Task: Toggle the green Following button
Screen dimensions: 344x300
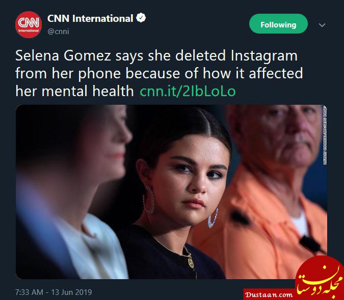Action: click(x=278, y=24)
